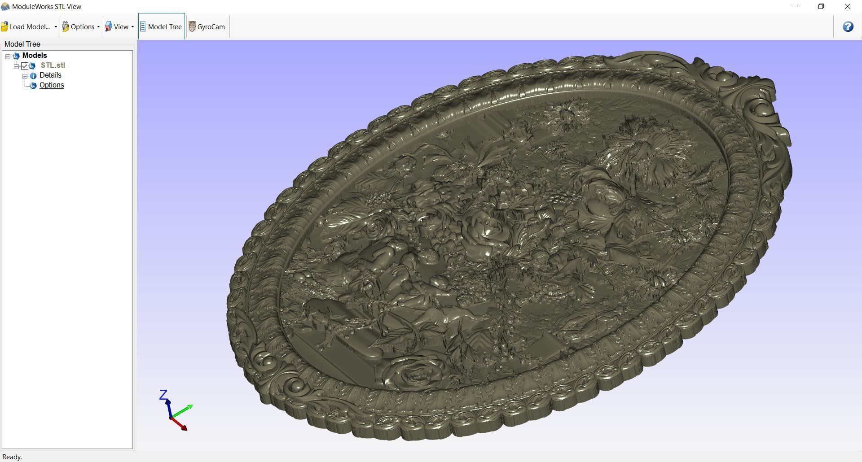Restore down the application window
This screenshot has height=462, width=862.
click(x=821, y=6)
